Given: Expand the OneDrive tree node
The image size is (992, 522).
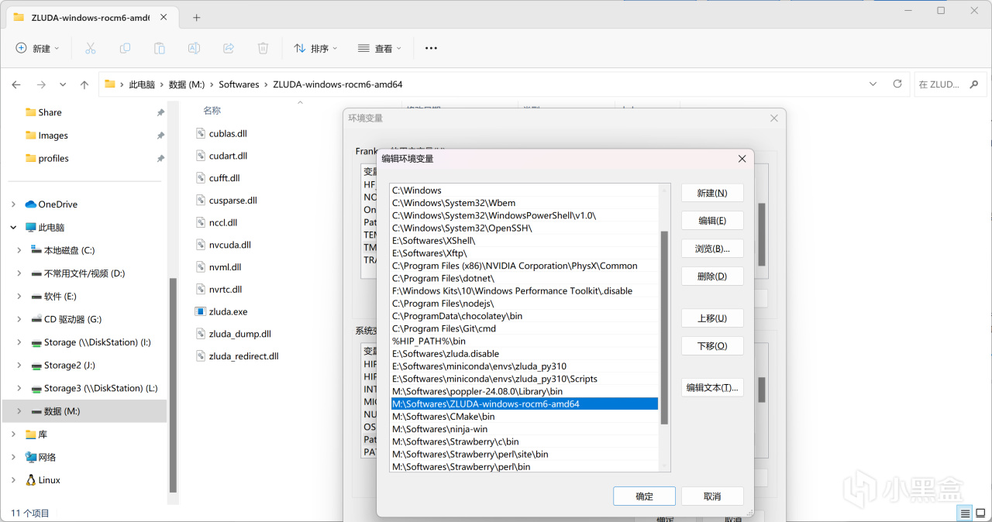Looking at the screenshot, I should 13,204.
